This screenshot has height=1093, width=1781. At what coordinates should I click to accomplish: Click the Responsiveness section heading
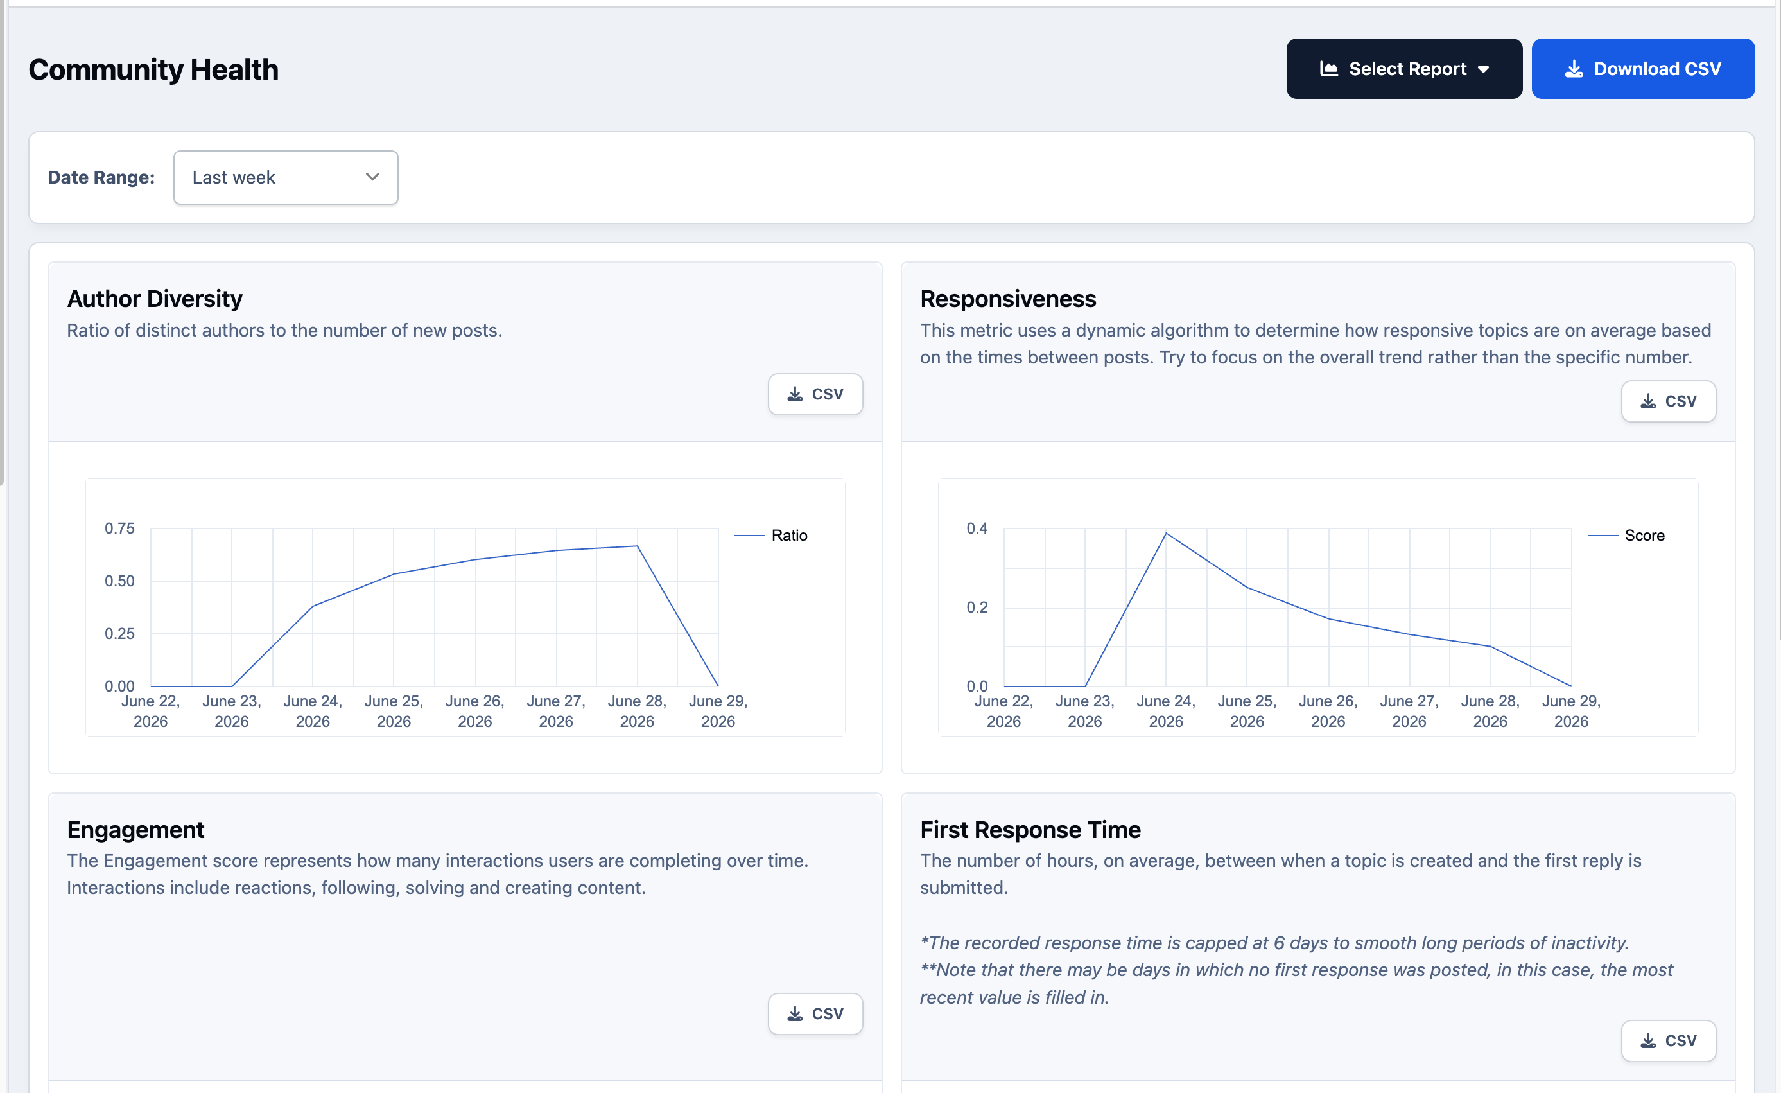tap(1007, 299)
